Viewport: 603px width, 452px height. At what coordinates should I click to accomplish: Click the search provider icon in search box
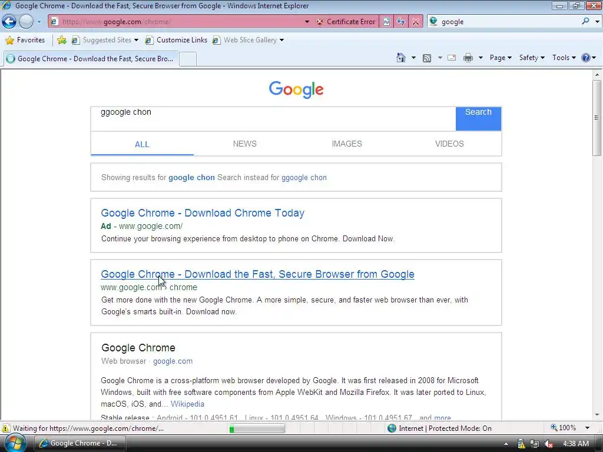[433, 22]
